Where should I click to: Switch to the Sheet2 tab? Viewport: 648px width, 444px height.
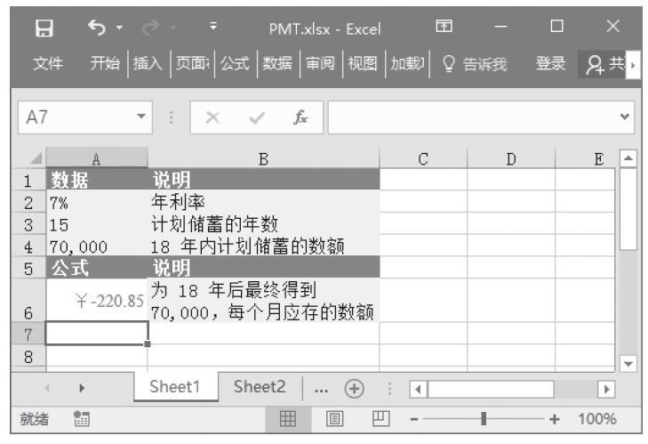coord(260,387)
